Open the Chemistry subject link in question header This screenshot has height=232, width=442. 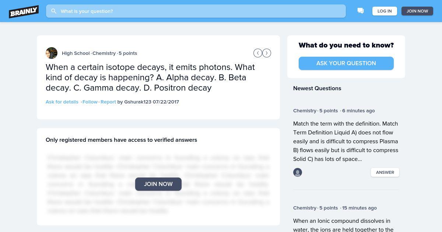point(104,53)
